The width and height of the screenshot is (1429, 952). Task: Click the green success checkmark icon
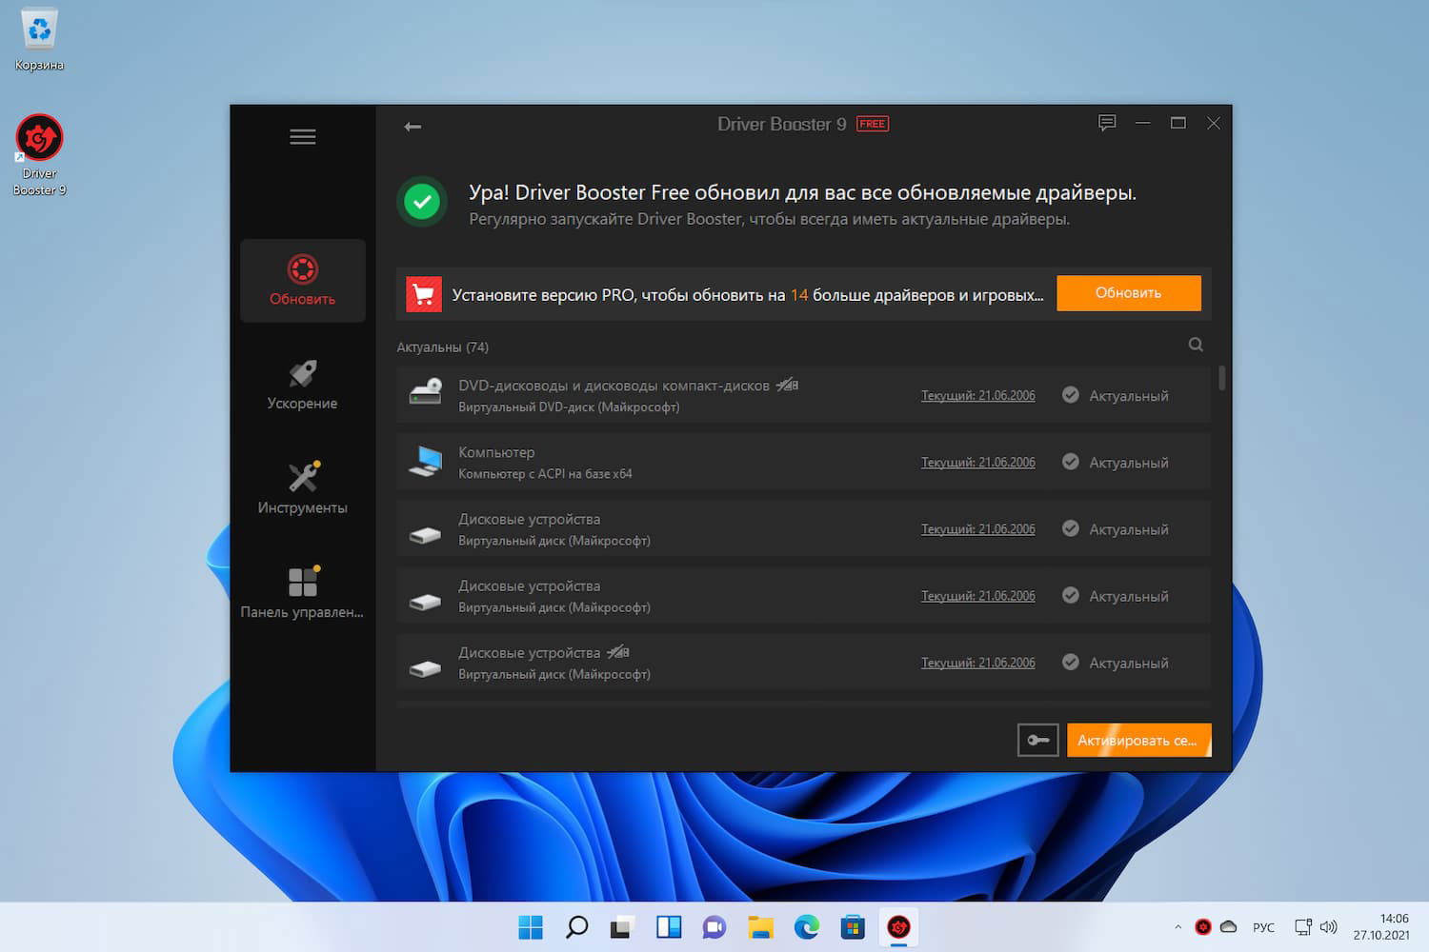[x=422, y=202]
